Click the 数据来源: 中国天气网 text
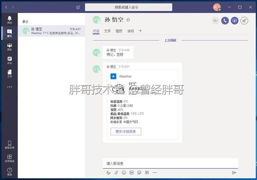Screen dimensions: 257x180 [x=124, y=122]
